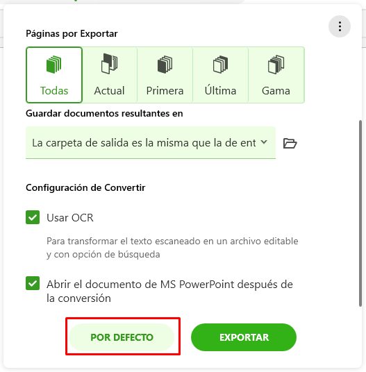Viewport: 366px width, 372px height.
Task: Browse output folder with folder icon
Action: 290,143
